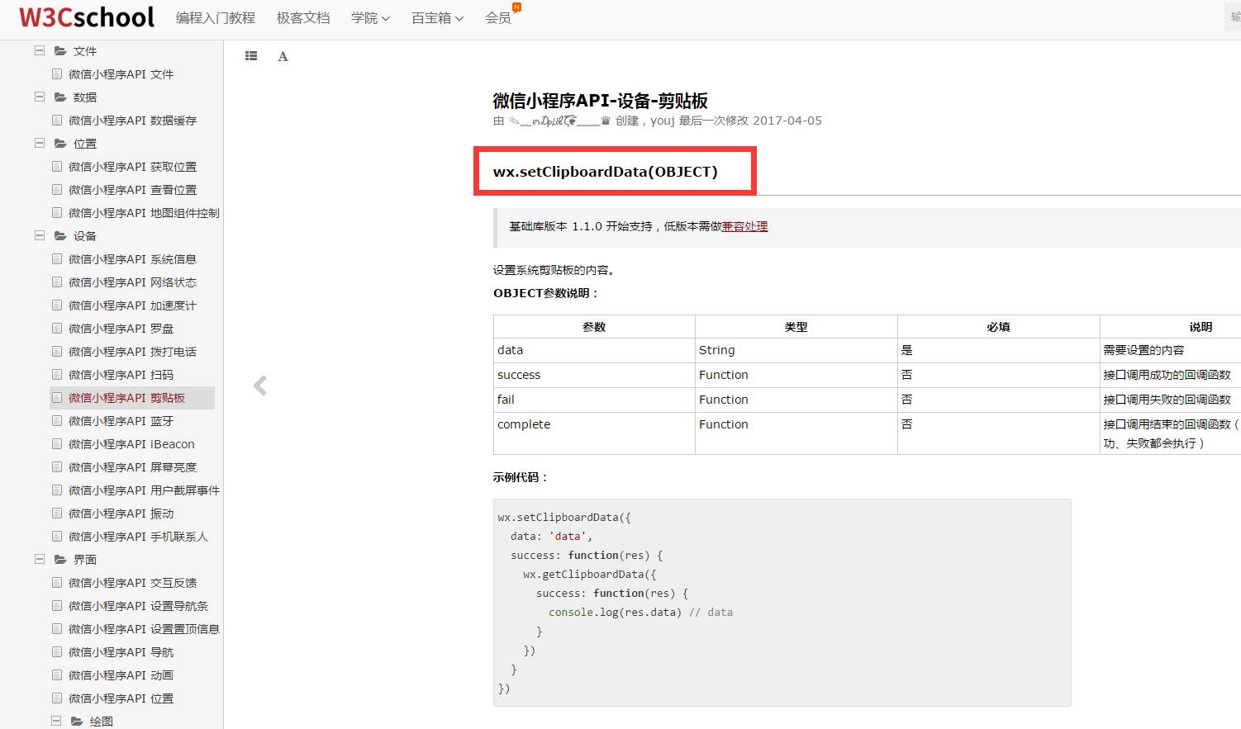Open 微信小程序API iBeacon
The image size is (1241, 729).
point(131,444)
